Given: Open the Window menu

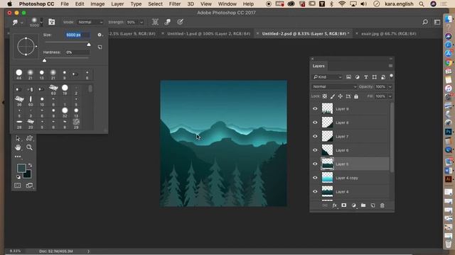Looking at the screenshot, I should pos(227,4).
